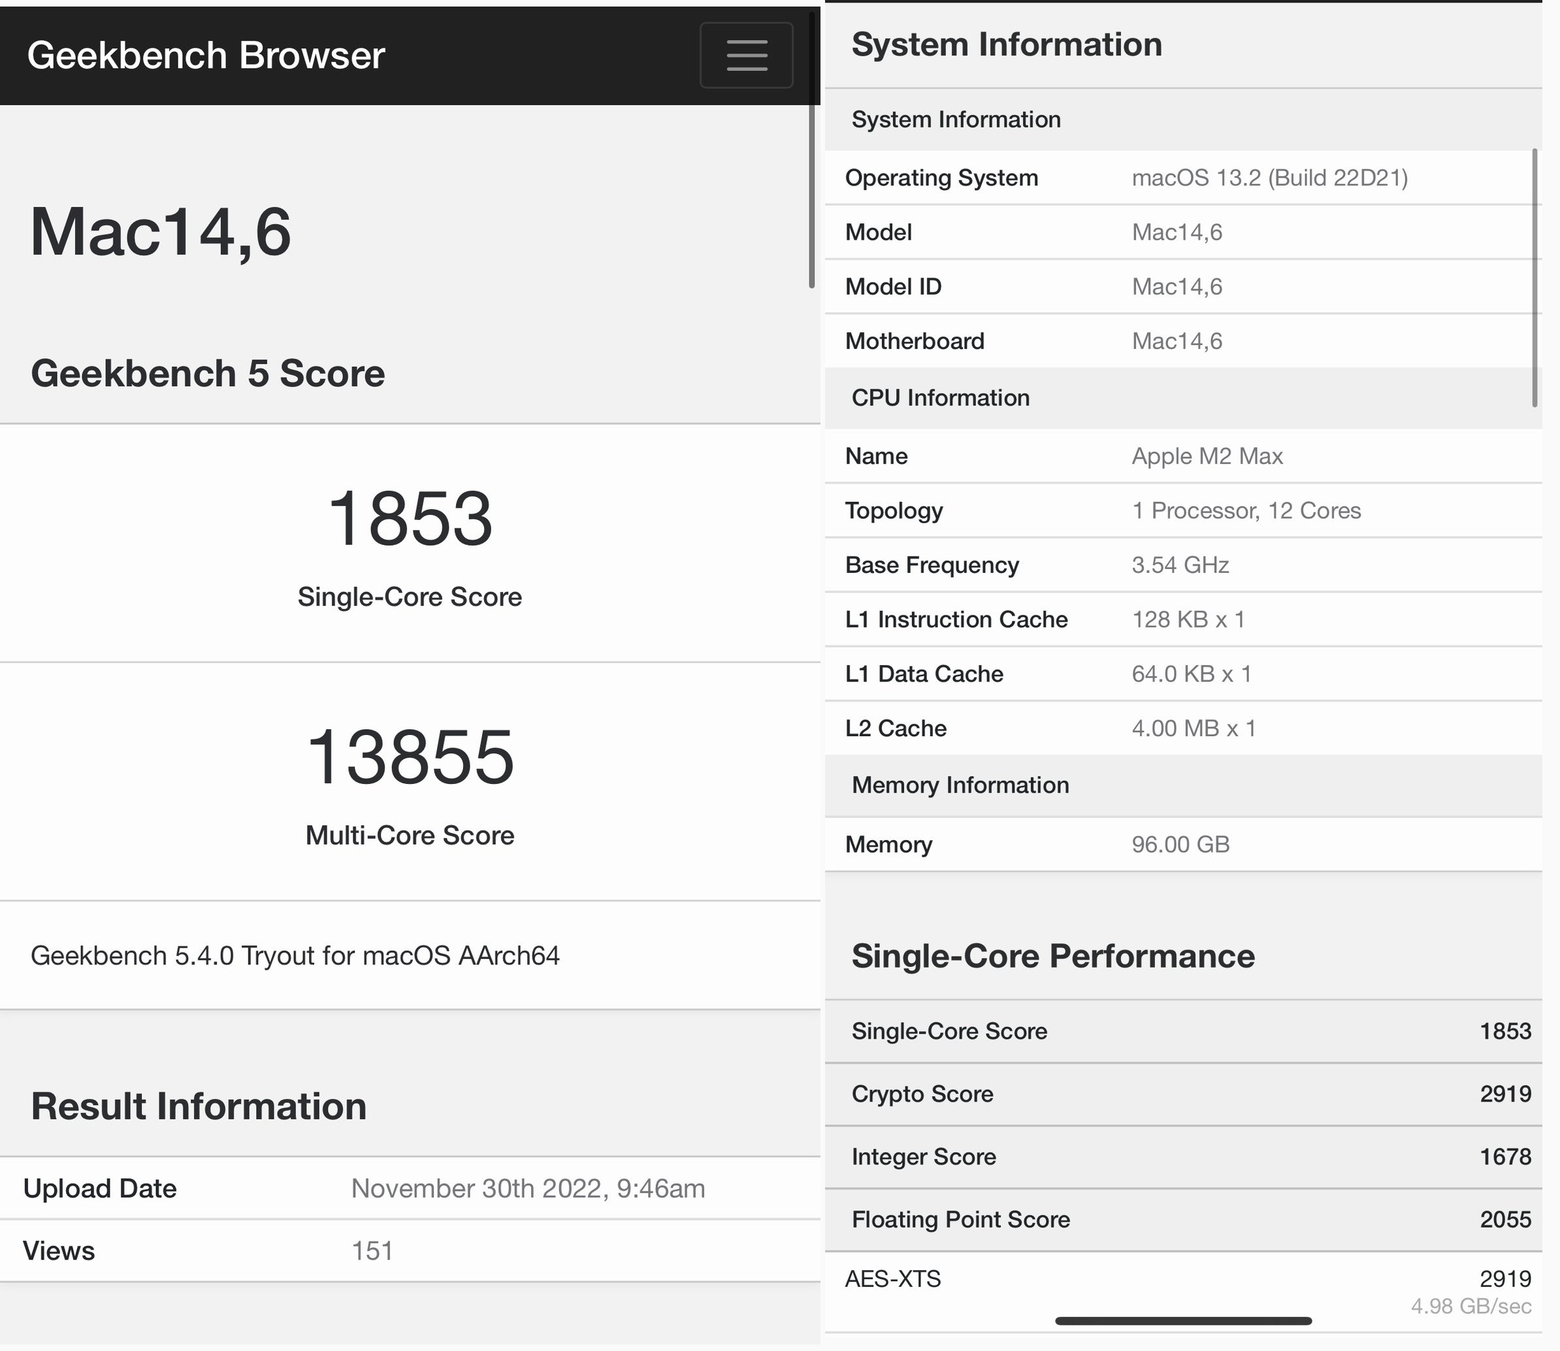Click the Geekbench 5 Score heading
The height and width of the screenshot is (1351, 1560).
[207, 373]
